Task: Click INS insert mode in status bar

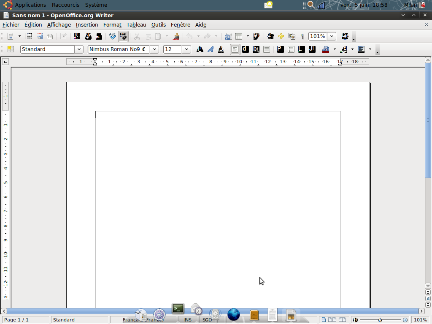Action: [x=188, y=320]
